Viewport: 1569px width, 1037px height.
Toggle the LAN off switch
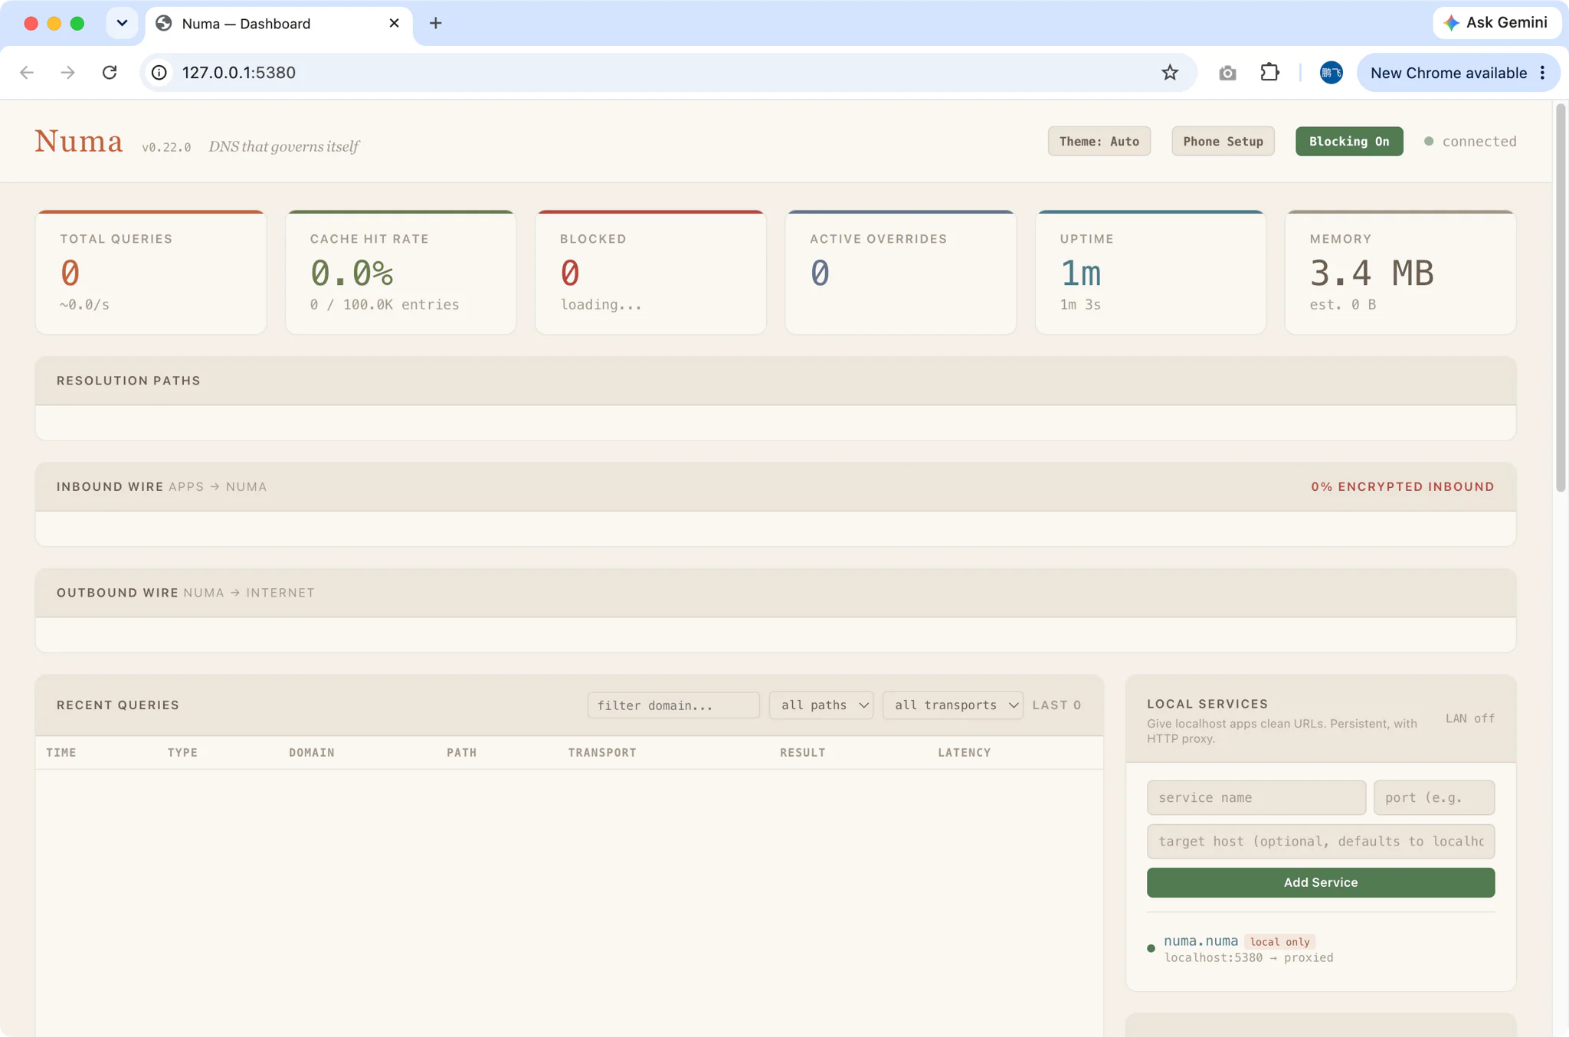[1470, 718]
